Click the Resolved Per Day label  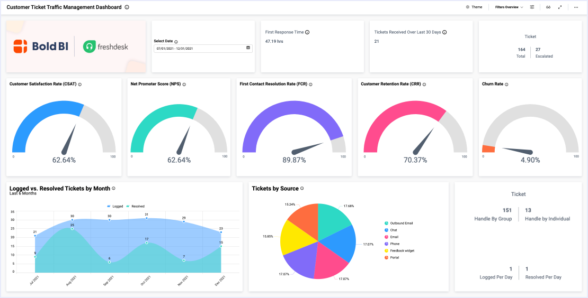point(544,277)
